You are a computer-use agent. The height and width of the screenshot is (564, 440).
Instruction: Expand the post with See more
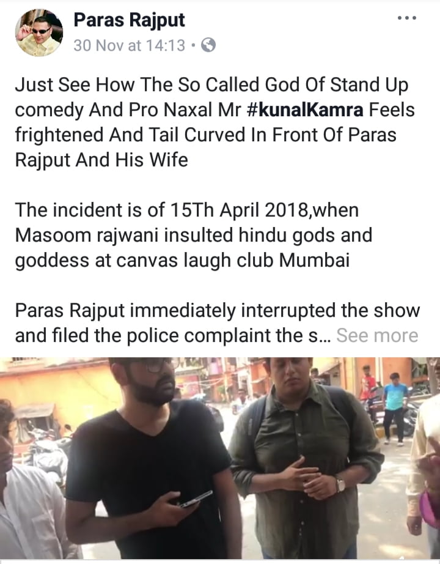pos(377,335)
